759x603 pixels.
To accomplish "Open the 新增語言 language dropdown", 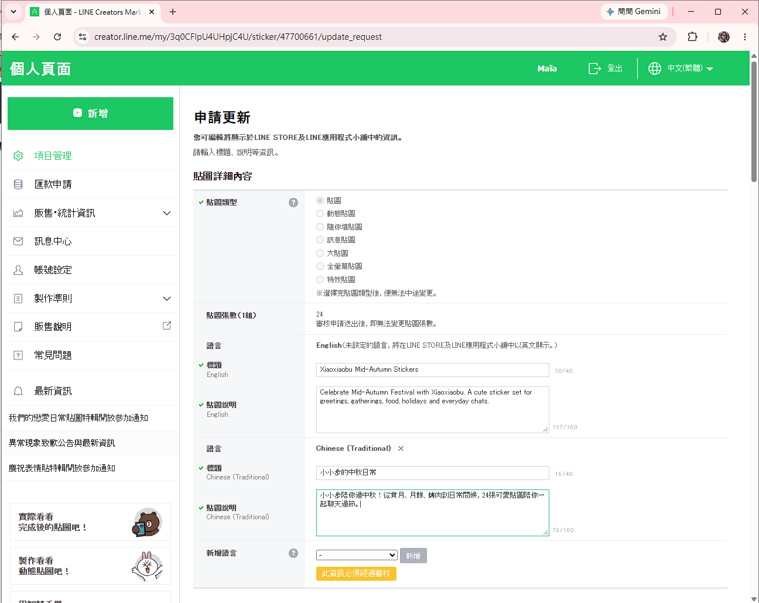I will pyautogui.click(x=357, y=555).
